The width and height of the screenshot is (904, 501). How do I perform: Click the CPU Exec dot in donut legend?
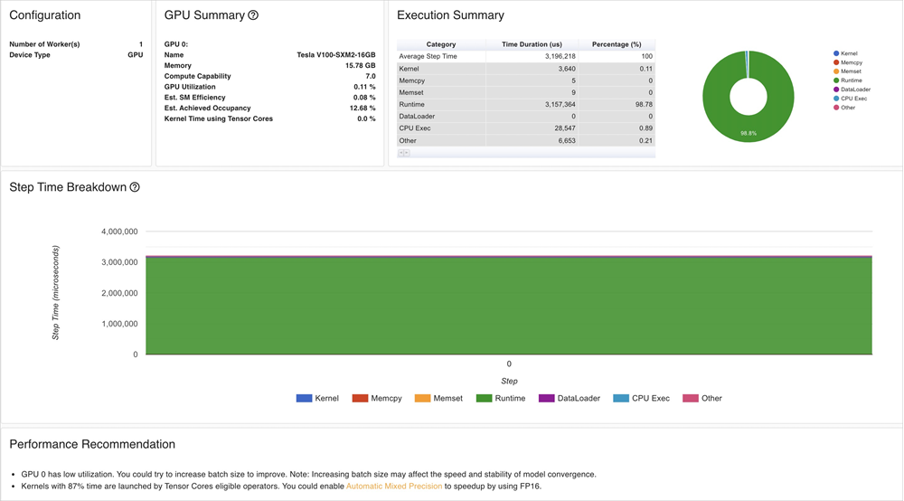[836, 99]
